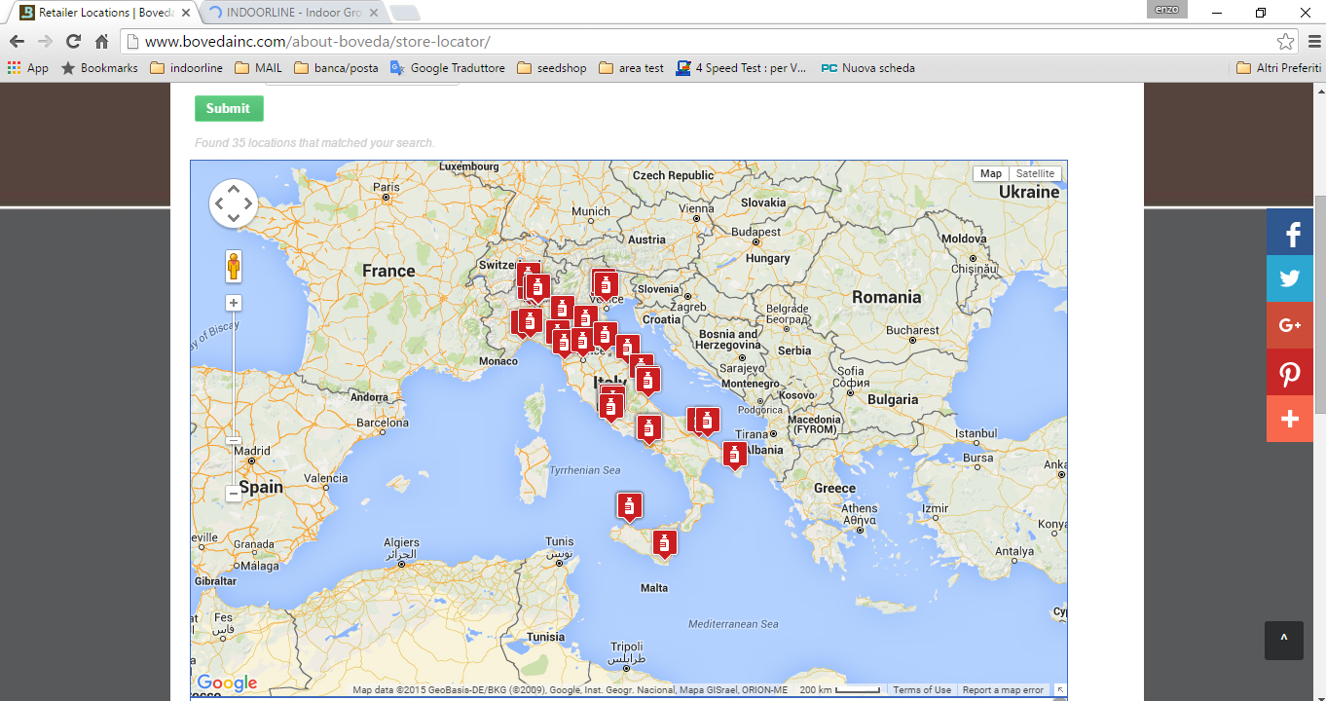Bookmark page with the star icon
The height and width of the screenshot is (701, 1326).
pos(1285,42)
